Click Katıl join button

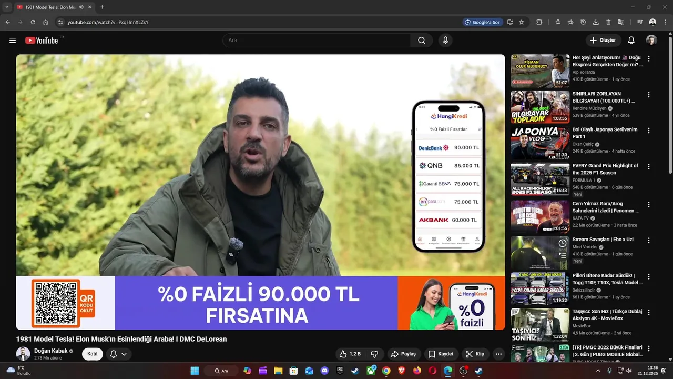coord(93,354)
